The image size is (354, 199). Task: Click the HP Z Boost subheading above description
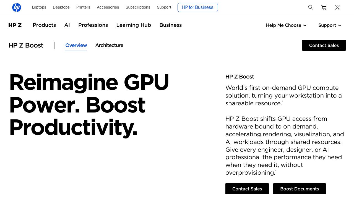coord(240,77)
